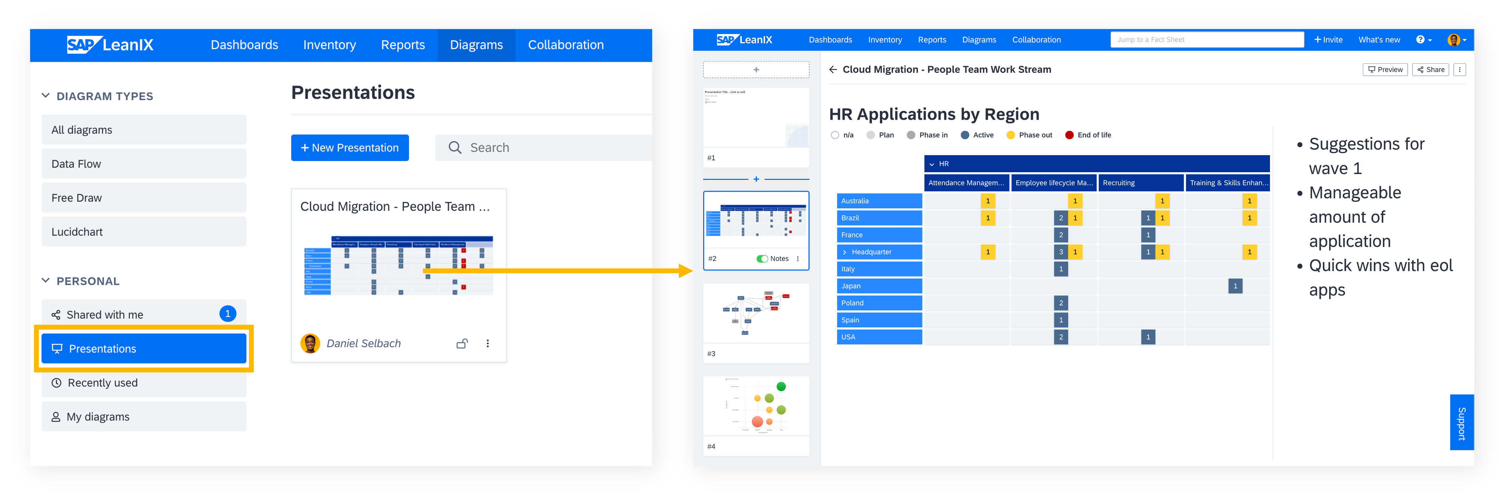1510x502 pixels.
Task: Open Collaboration in the left window
Action: [566, 45]
